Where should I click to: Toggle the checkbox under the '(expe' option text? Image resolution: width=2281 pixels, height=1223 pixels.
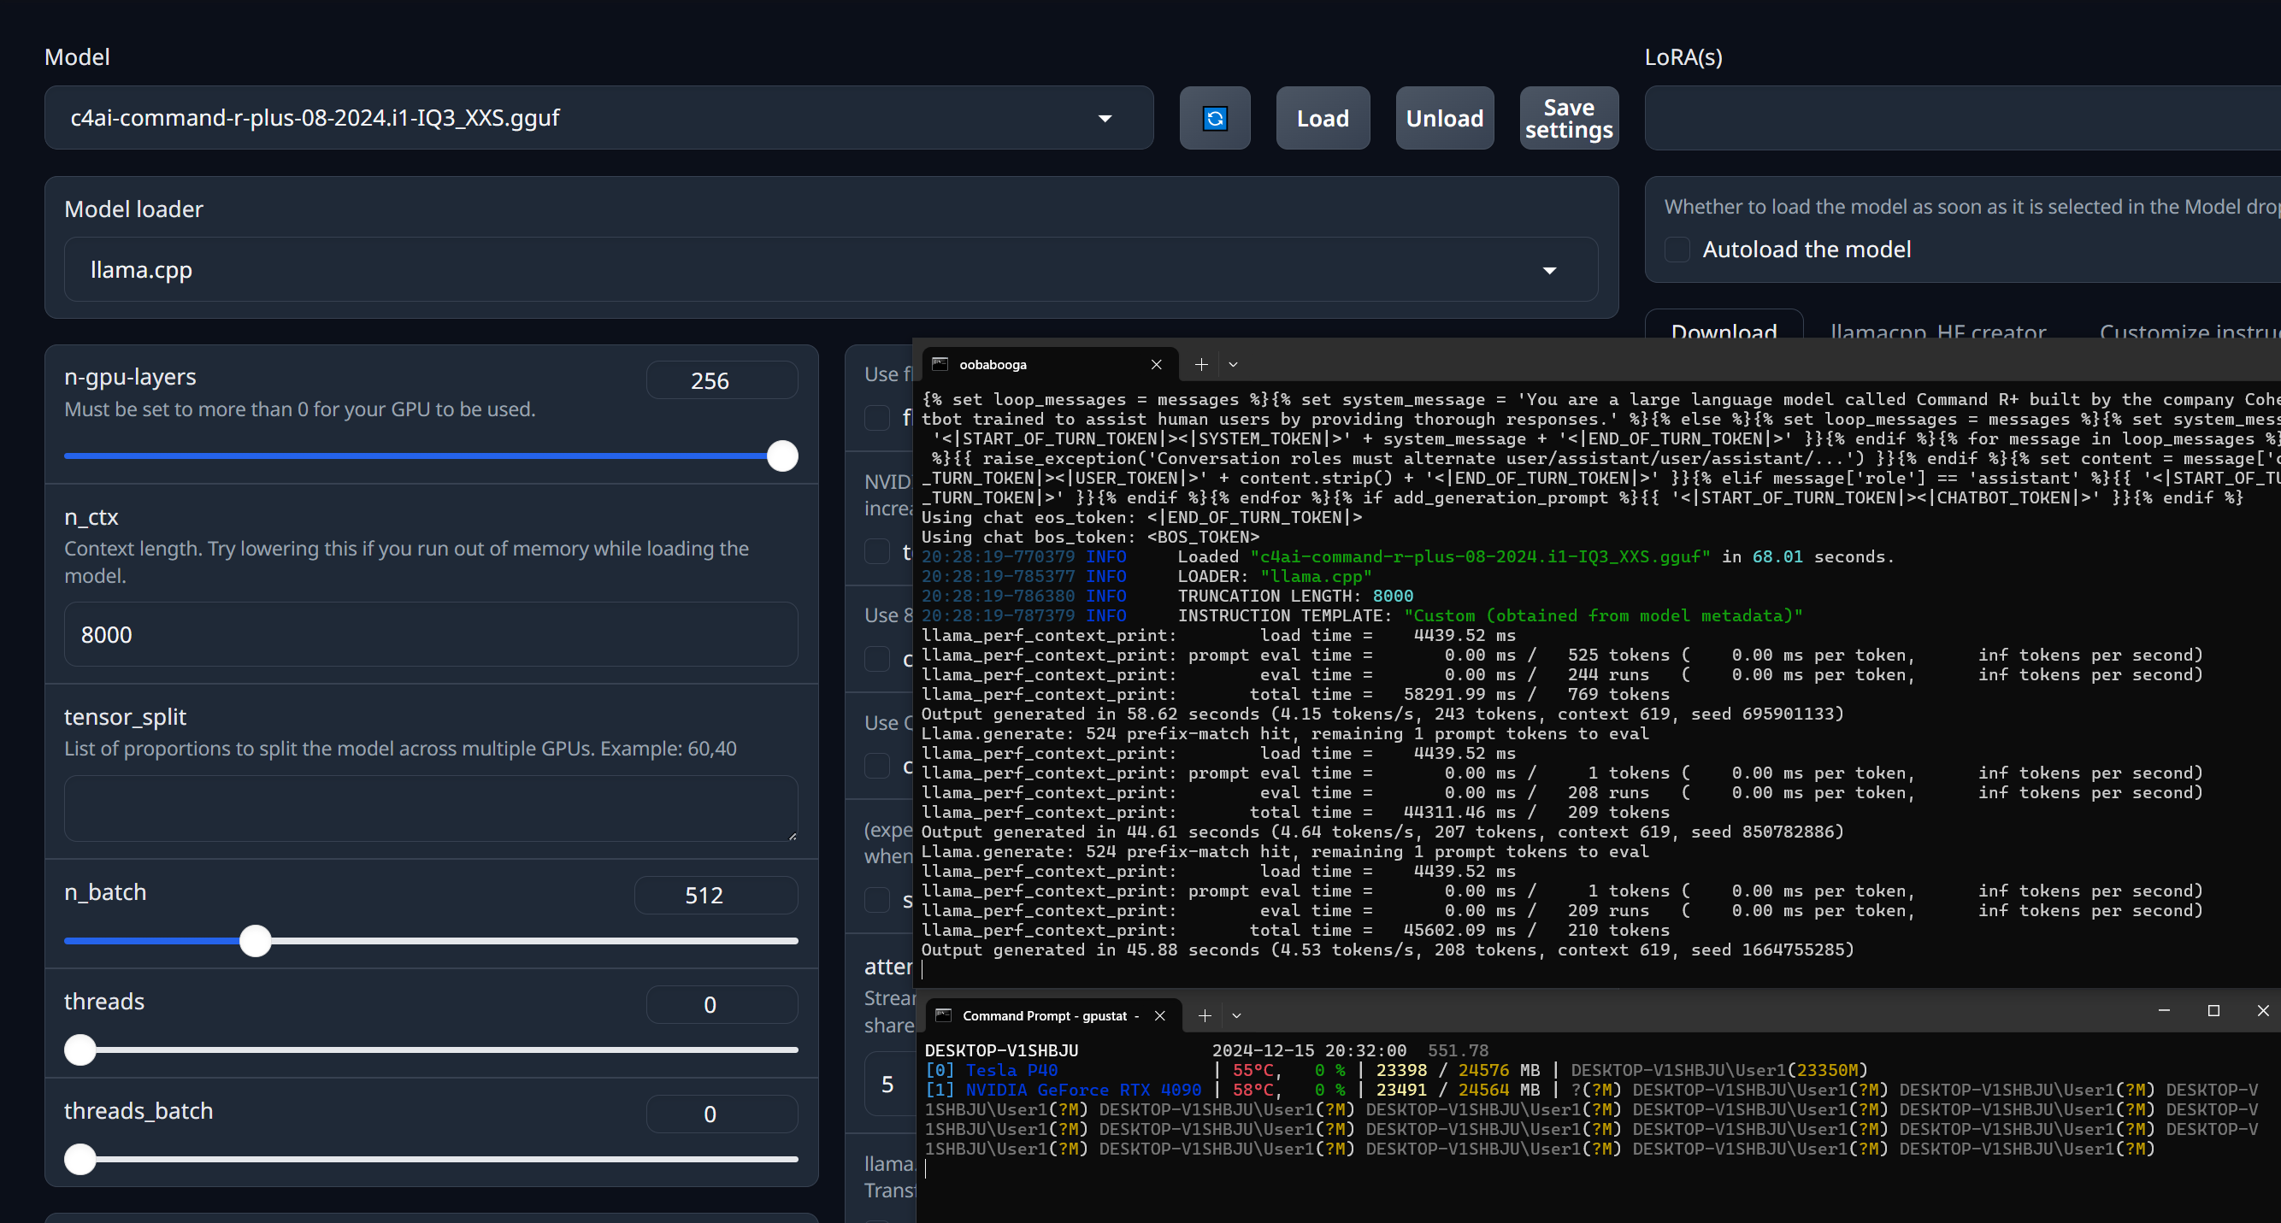876,900
